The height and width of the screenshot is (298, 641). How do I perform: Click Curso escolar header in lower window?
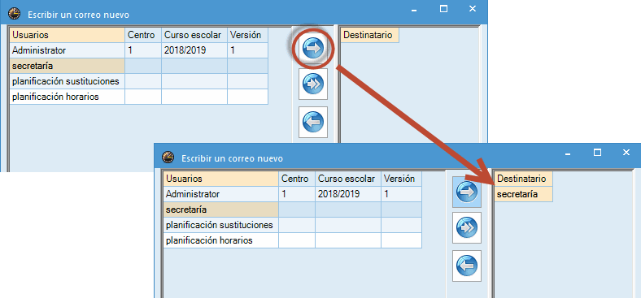[348, 179]
